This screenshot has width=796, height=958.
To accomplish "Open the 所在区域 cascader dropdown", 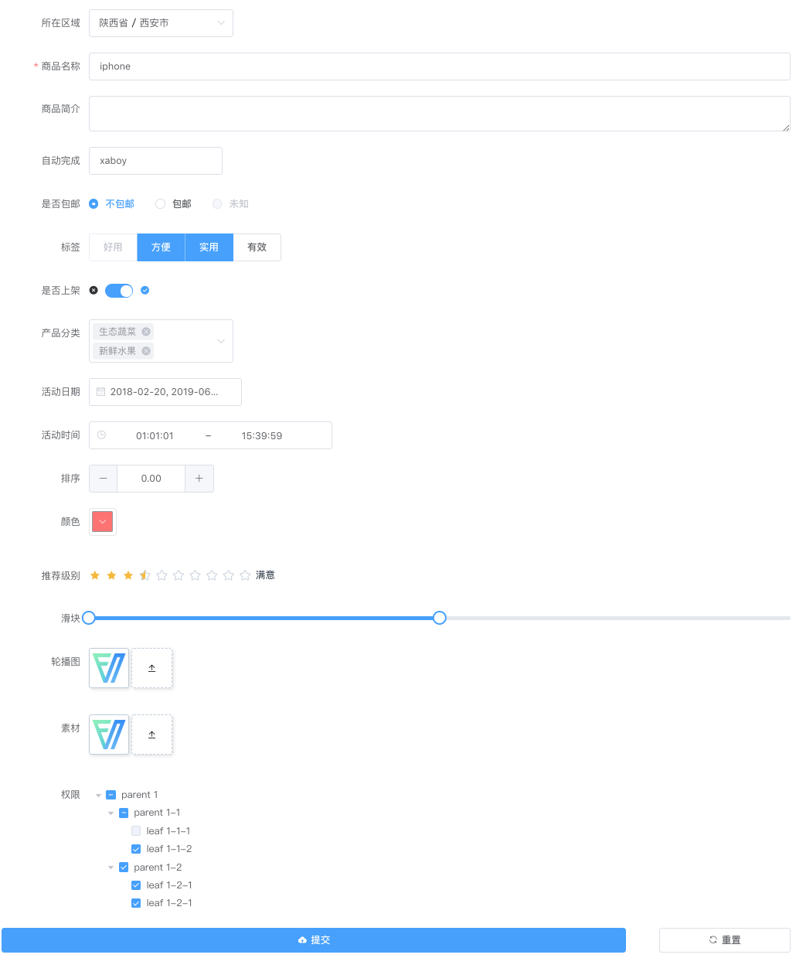I will pos(161,22).
